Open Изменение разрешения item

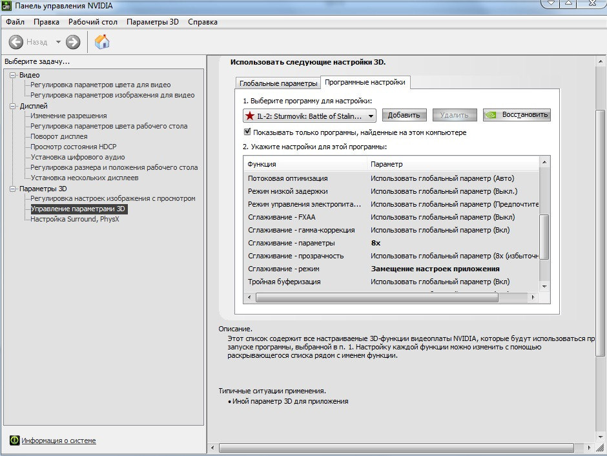pos(68,116)
